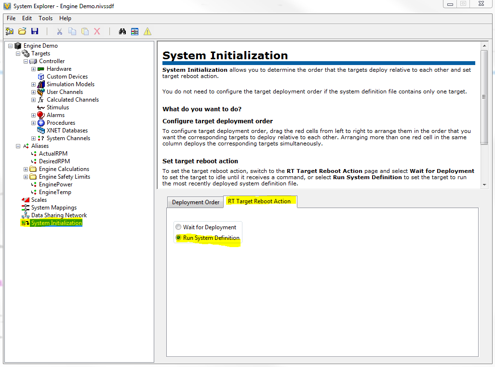Open the Edit menu
The width and height of the screenshot is (495, 367).
point(27,18)
